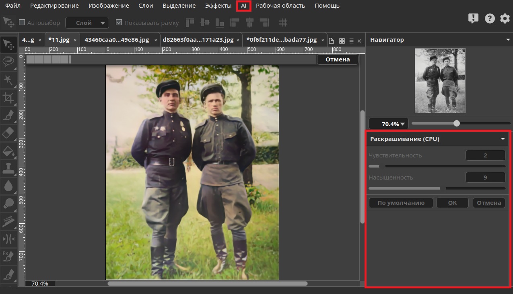
Task: Pick the Eraser tool
Action: tap(8, 133)
